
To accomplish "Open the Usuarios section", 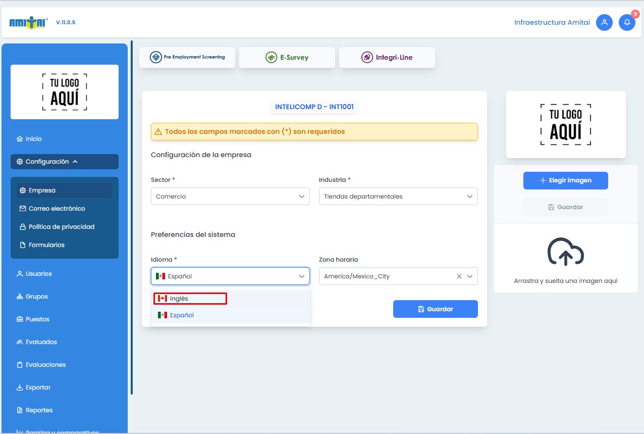I will 39,274.
